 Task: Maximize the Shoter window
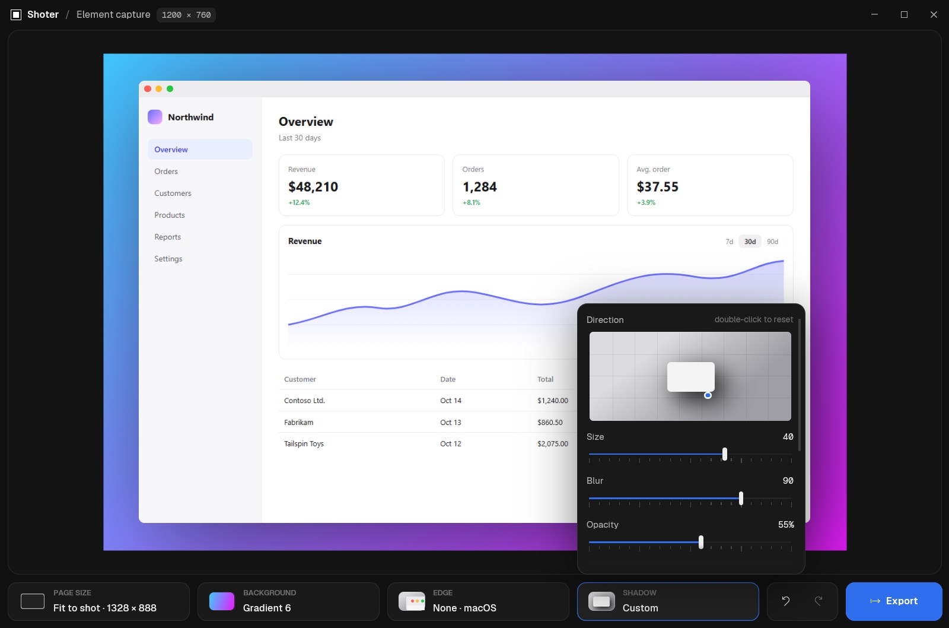(x=904, y=15)
